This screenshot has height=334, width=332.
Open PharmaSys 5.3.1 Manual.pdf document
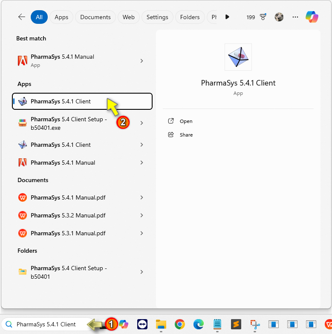82,233
